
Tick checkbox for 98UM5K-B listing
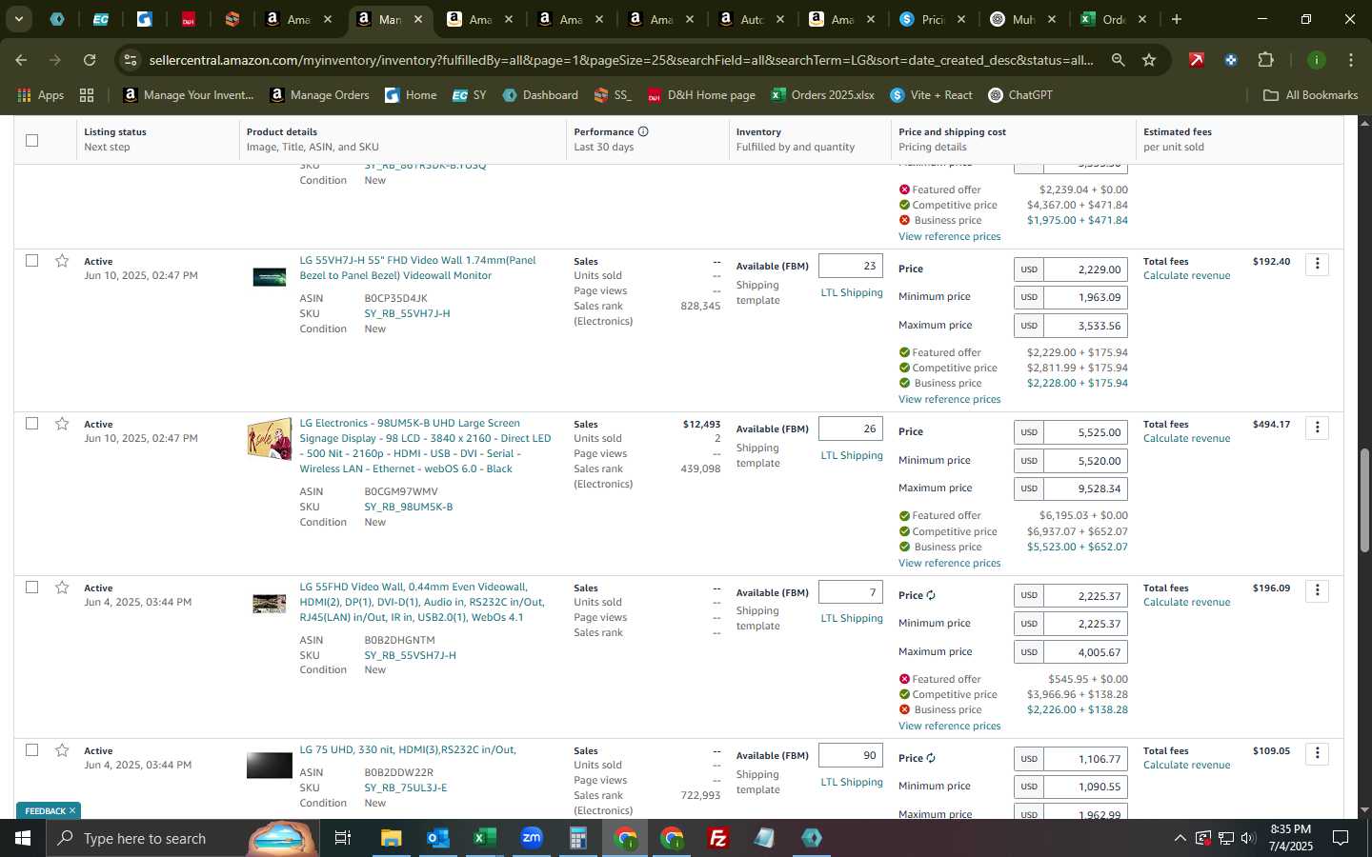[31, 423]
